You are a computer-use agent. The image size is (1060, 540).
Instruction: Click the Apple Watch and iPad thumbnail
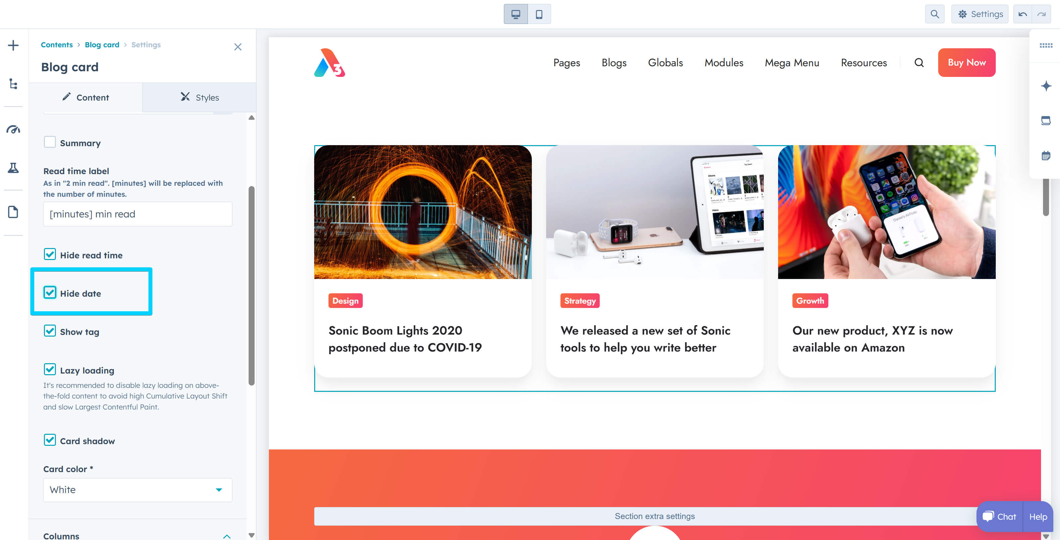[654, 212]
